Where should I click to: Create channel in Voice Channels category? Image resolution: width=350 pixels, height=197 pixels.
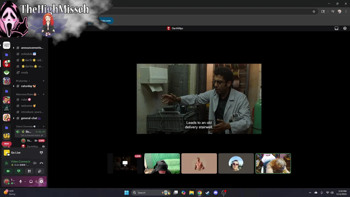click(43, 126)
